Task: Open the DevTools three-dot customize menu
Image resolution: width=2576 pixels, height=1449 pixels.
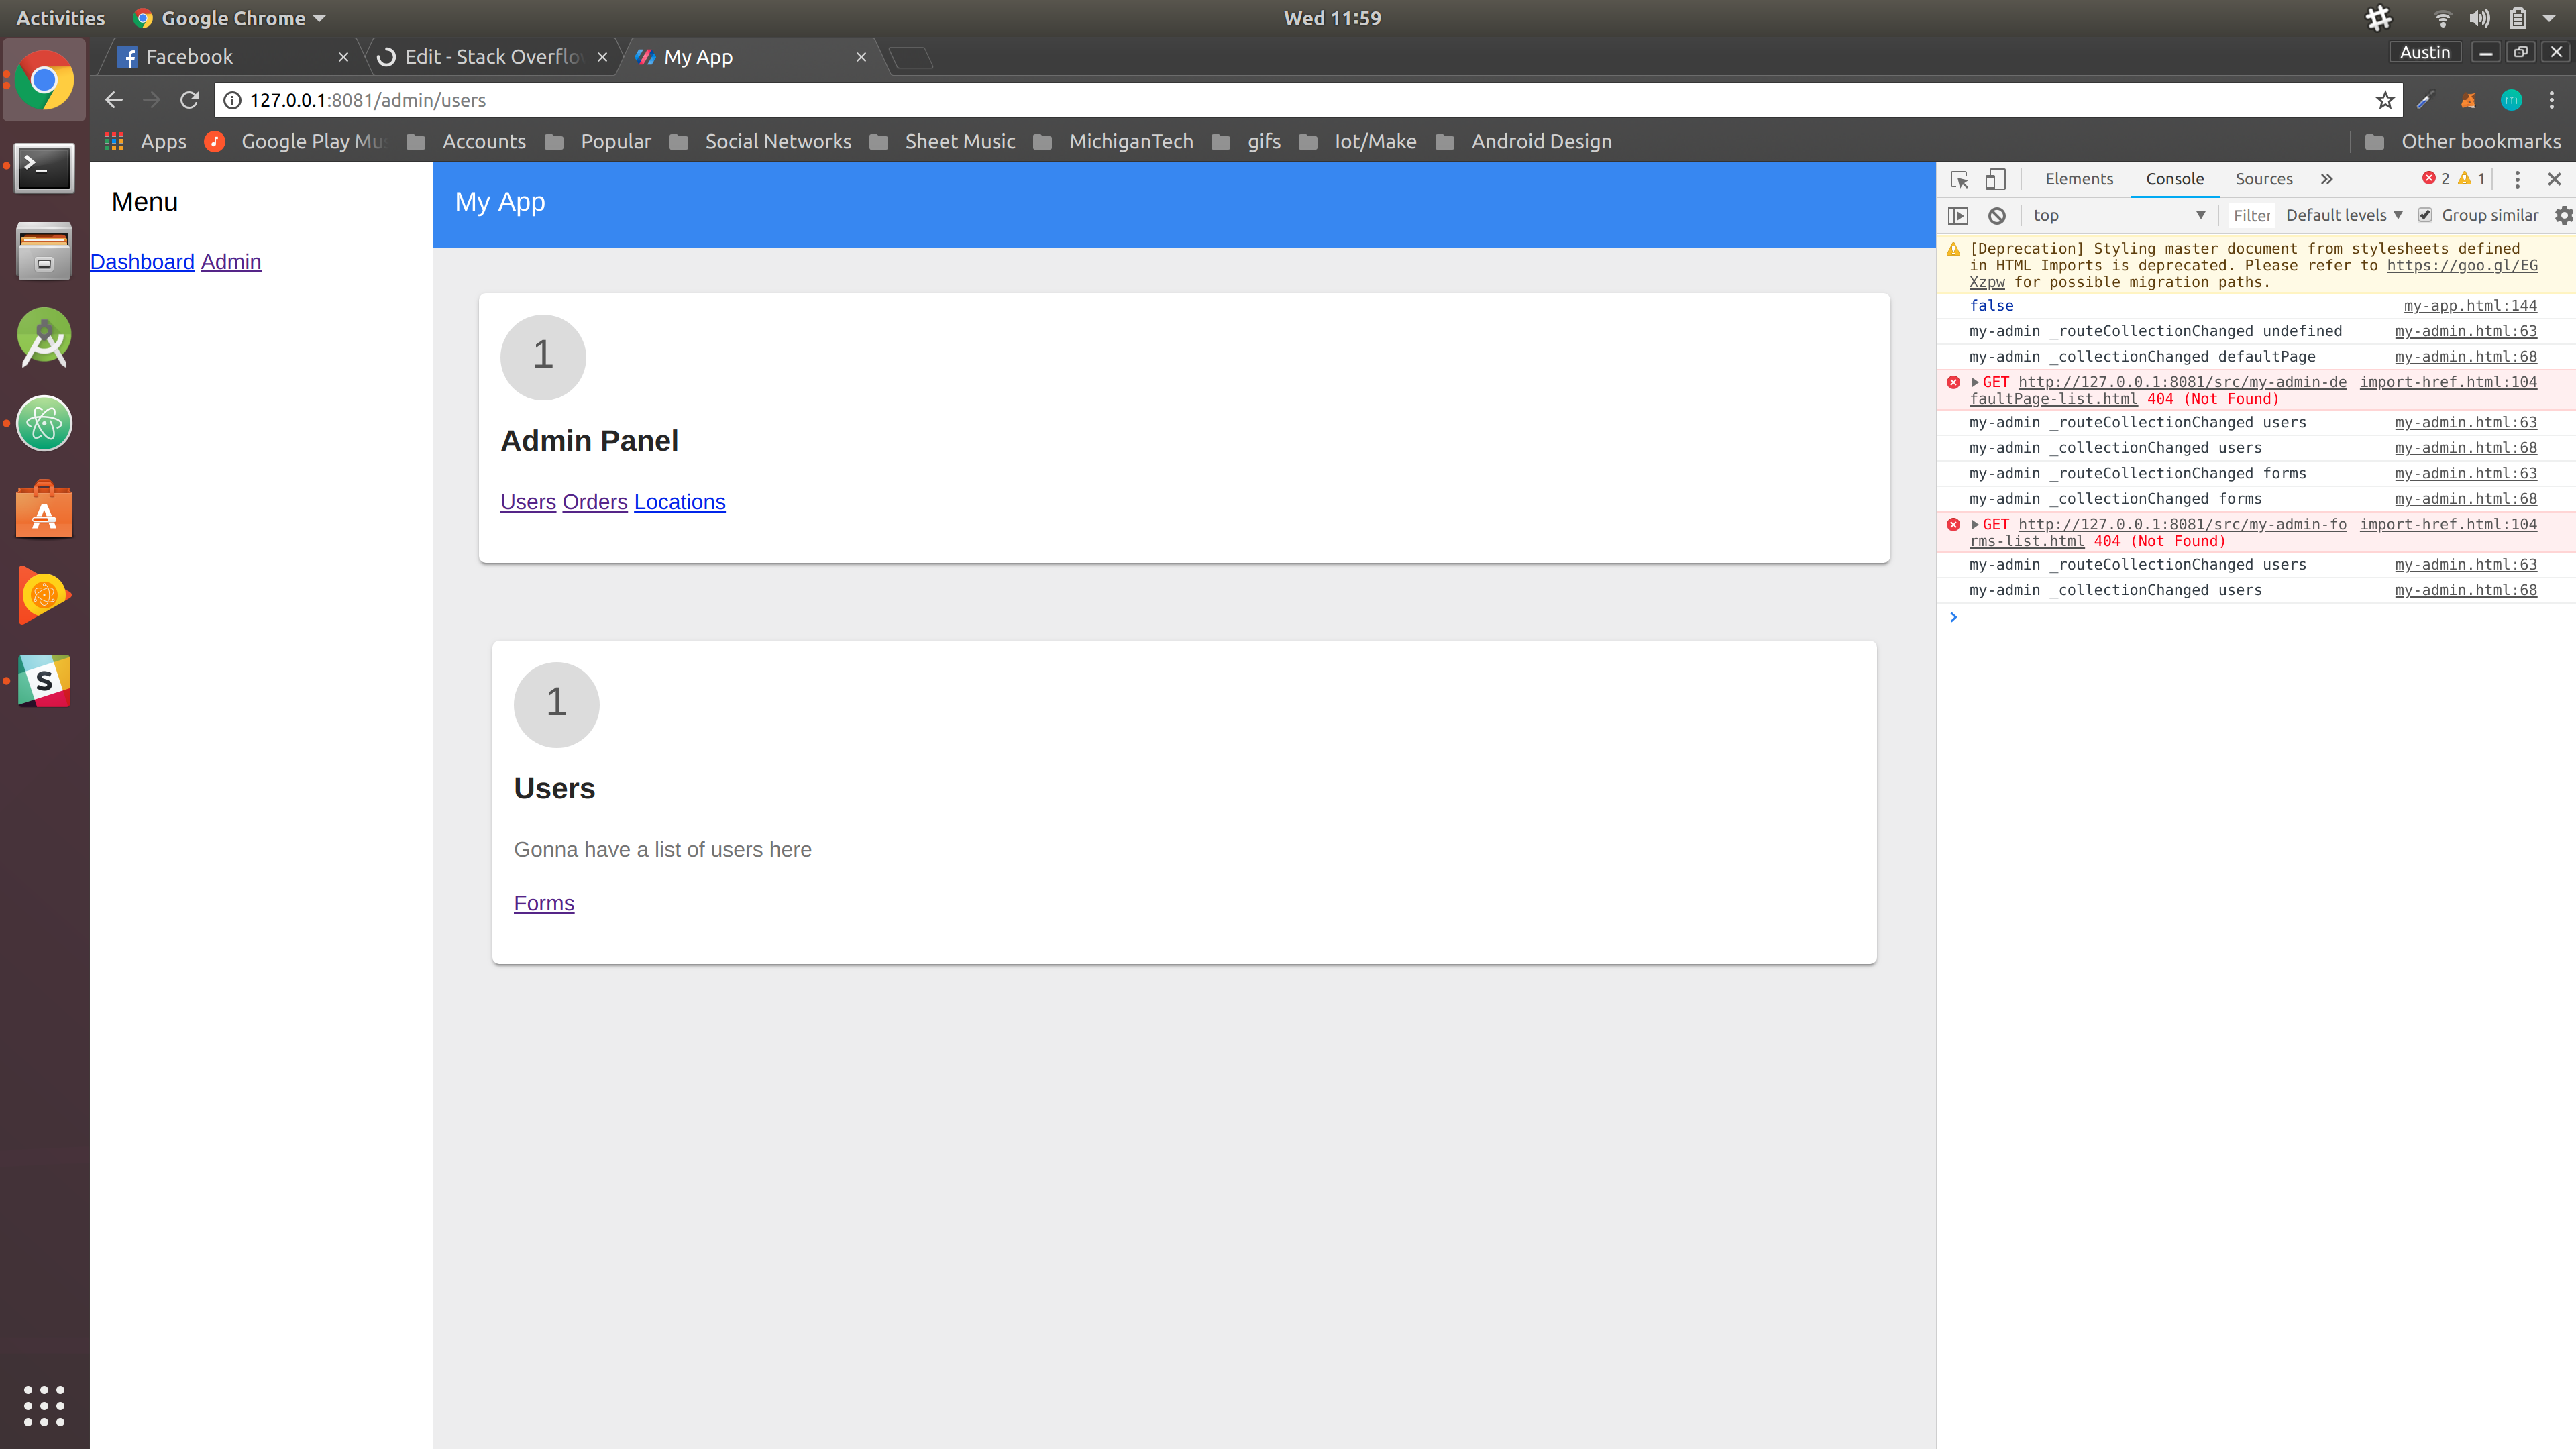Action: tap(2517, 179)
